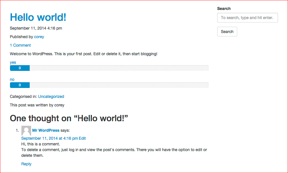Click the blue filled segment of the yes bar
The width and height of the screenshot is (288, 173).
[20, 68]
